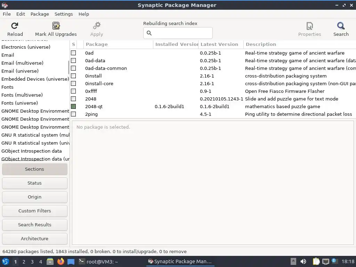Switch to Architecture filter view
This screenshot has height=267, width=356.
pos(34,238)
